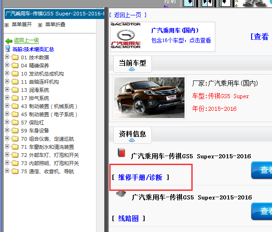Image resolution: width=272 pixels, height=232 pixels.
Task: Expand the 43 制动装置（机械系统） folder
Action: click(7, 106)
